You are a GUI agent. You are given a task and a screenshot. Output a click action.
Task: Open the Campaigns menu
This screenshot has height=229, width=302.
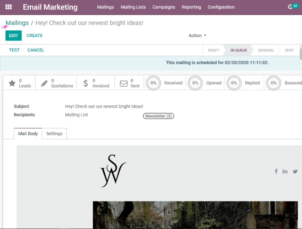pos(164,7)
